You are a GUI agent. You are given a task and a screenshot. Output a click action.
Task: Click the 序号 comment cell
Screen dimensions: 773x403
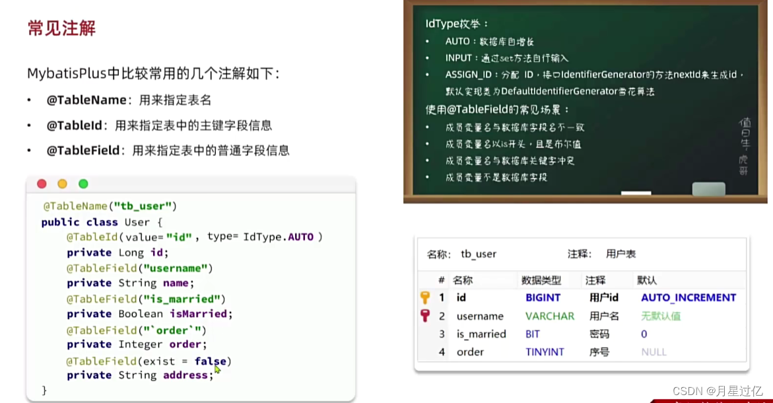click(599, 352)
